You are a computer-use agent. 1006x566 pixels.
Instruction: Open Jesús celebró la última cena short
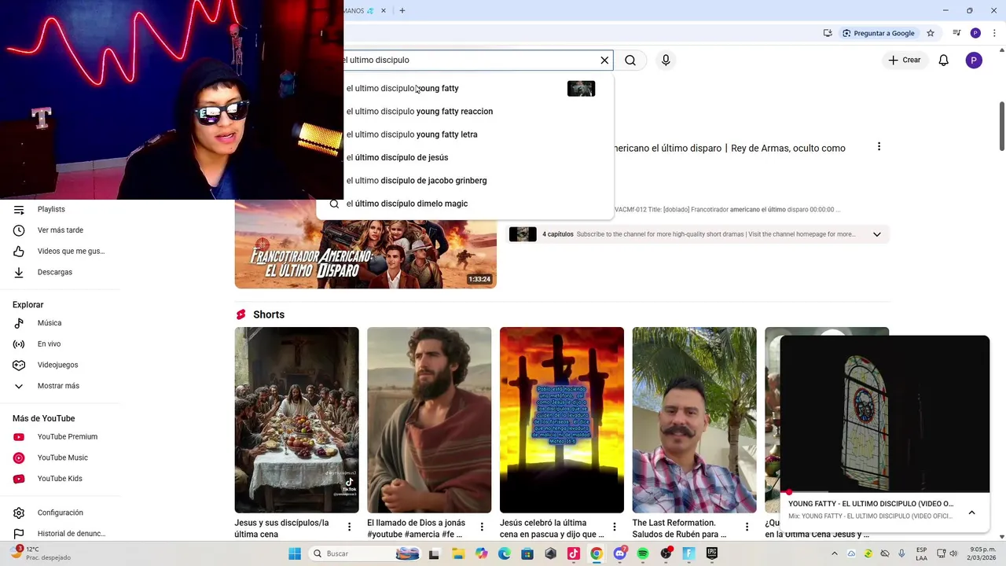562,420
